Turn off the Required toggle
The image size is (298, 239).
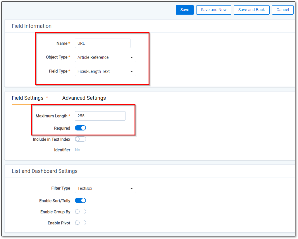tap(80, 128)
